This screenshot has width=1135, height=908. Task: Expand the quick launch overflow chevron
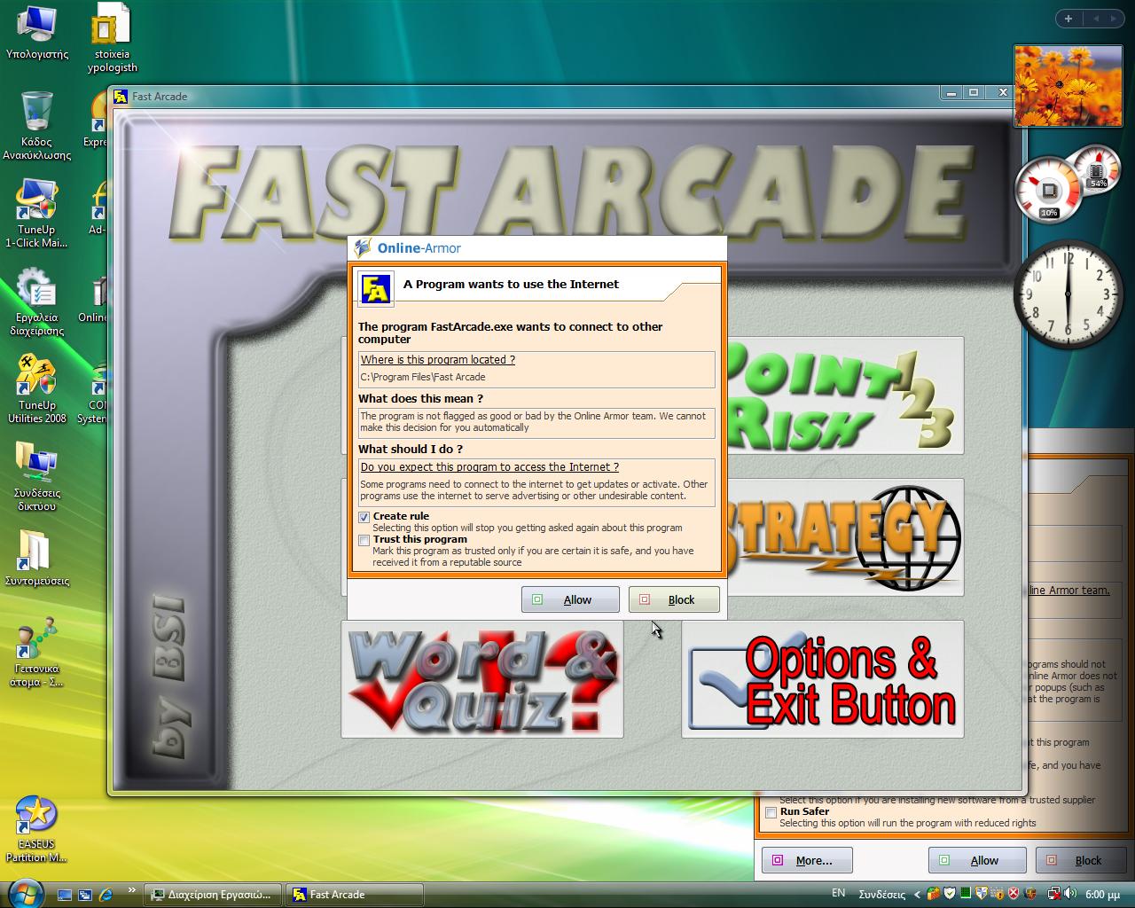tap(132, 891)
